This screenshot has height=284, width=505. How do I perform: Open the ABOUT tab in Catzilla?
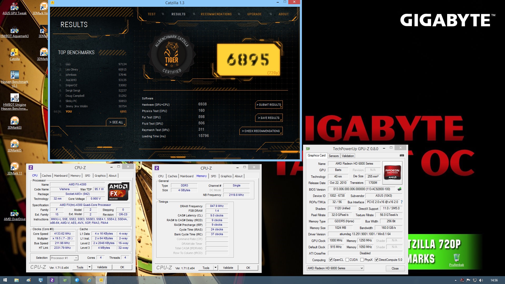click(x=284, y=14)
